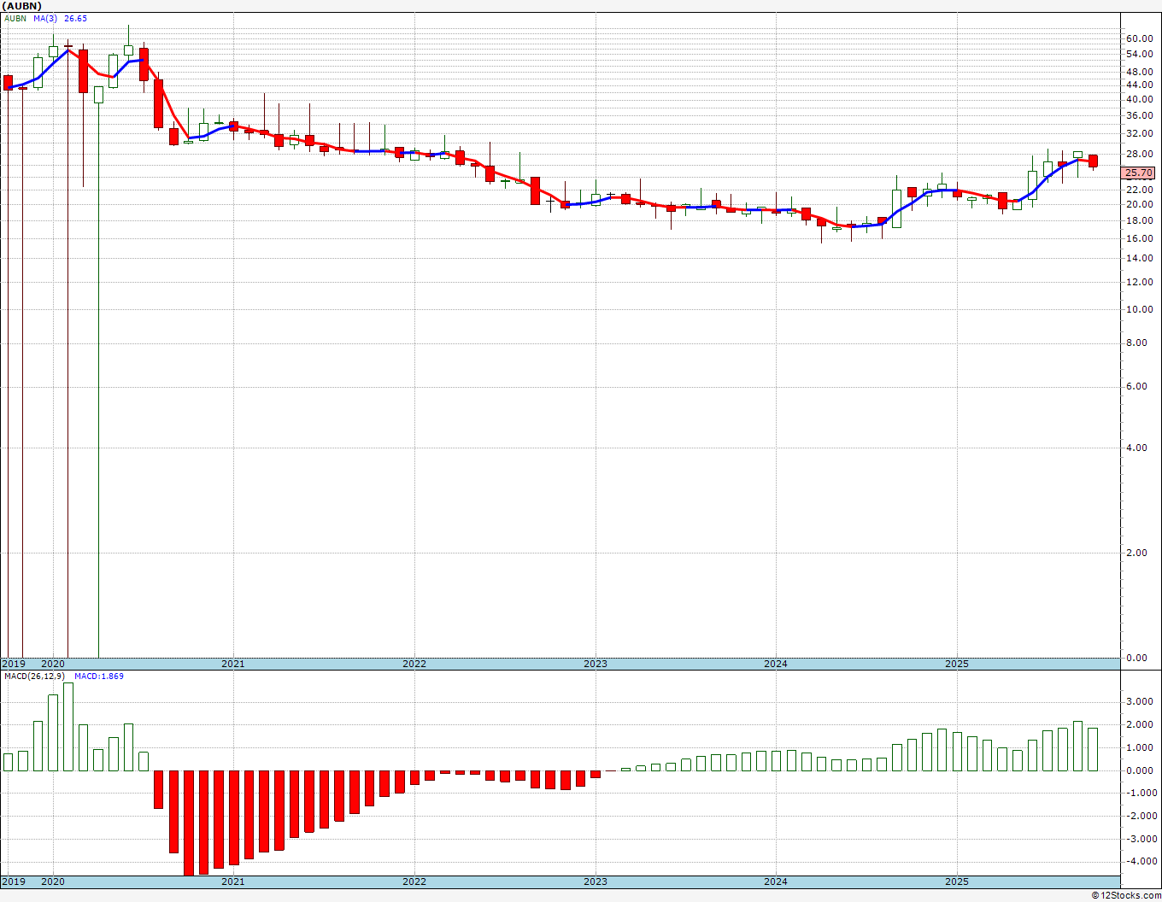
Task: Click the 25.70 current price tag
Action: (1138, 173)
